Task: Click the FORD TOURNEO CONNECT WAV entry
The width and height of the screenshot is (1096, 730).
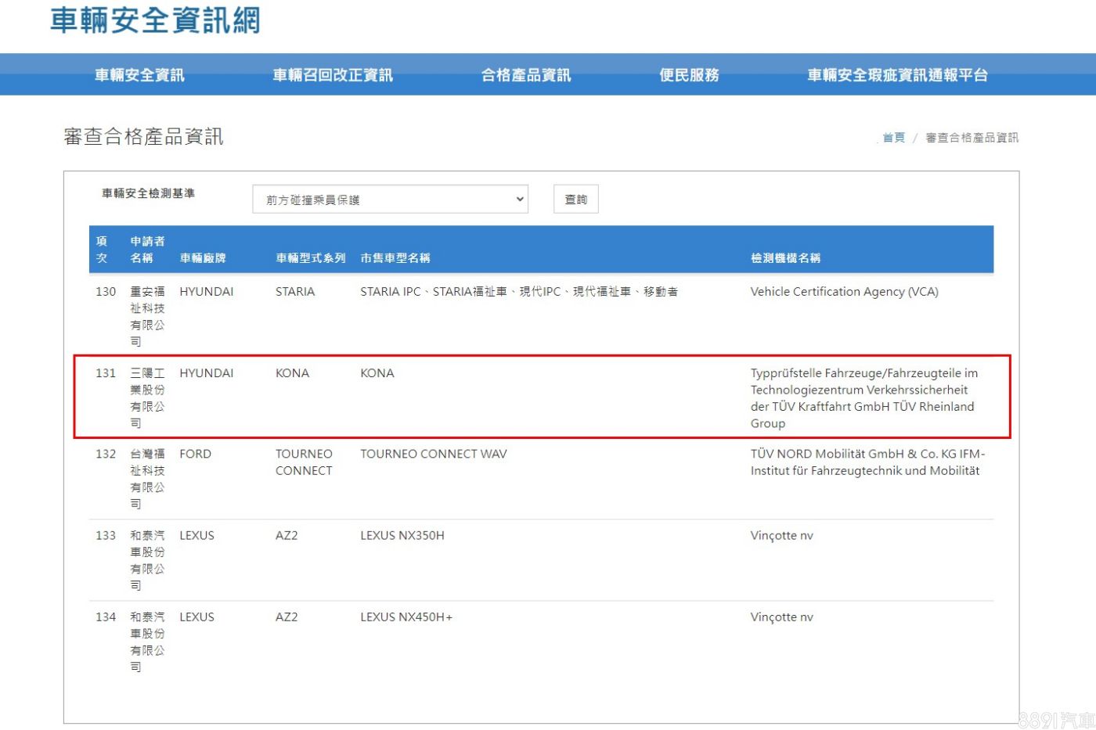Action: tap(433, 454)
